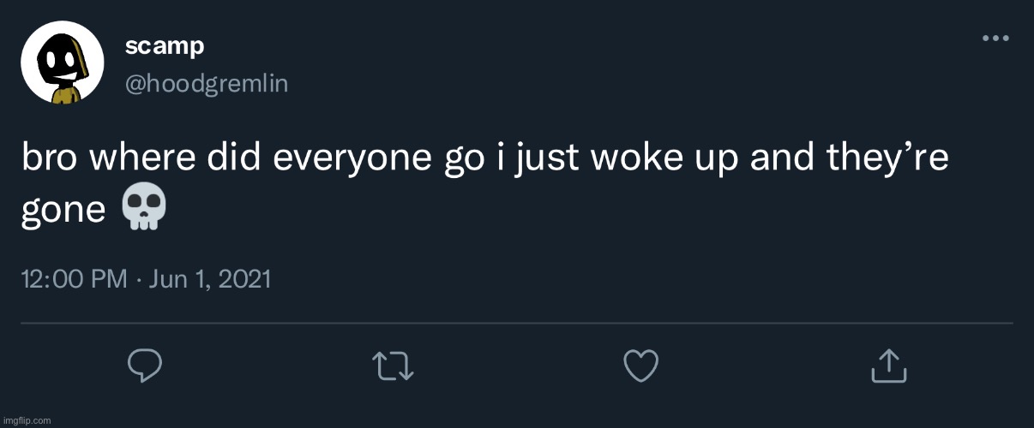Click the divider line above action icons
The height and width of the screenshot is (428, 1034).
tap(516, 324)
